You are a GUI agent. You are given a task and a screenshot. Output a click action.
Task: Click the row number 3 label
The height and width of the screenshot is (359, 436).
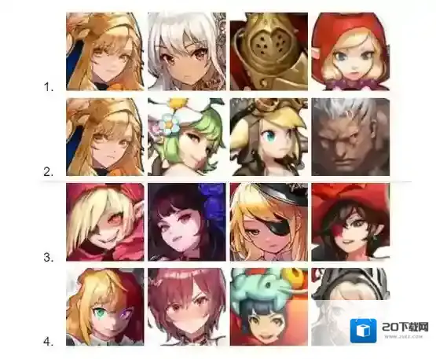(49, 258)
